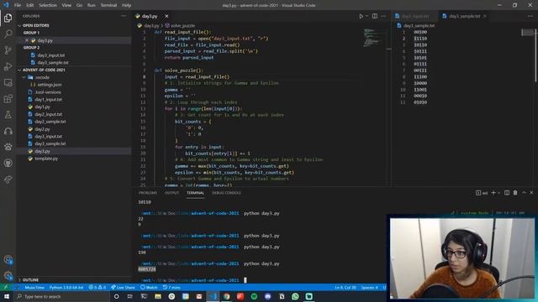Screen dimensions: 538x302
Task: Open WhatsApp from the taskbar
Action: coord(295,296)
